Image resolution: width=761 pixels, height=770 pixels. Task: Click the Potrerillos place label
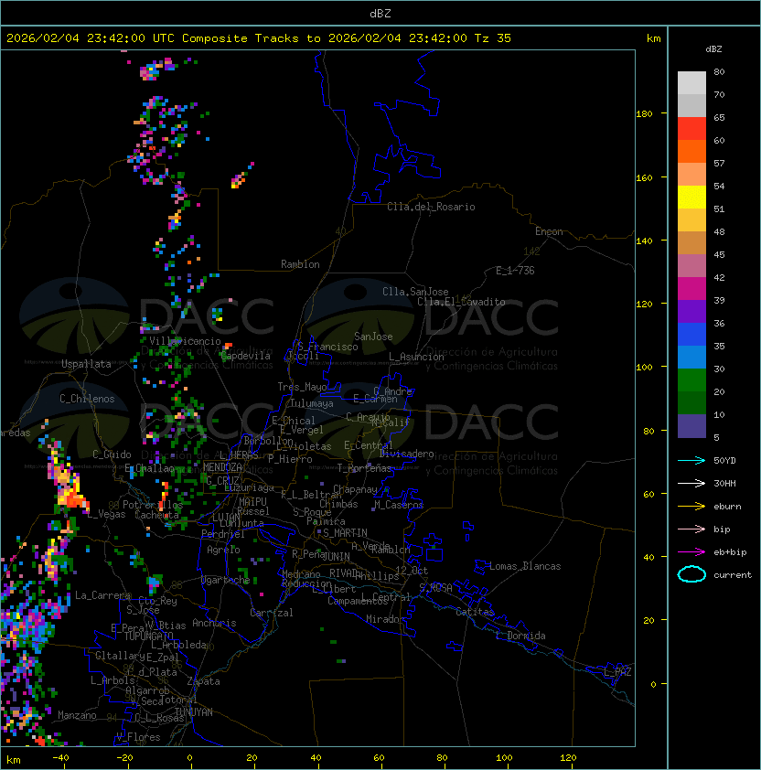[153, 505]
